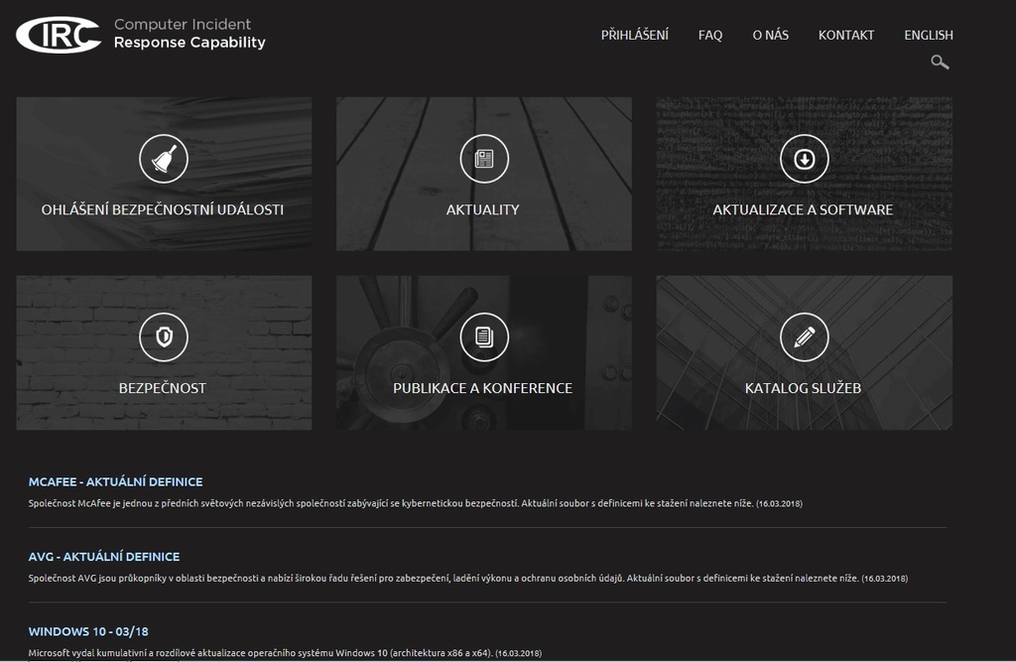Image resolution: width=1016 pixels, height=662 pixels.
Task: Open the AVG - Aktuální definice article
Action: 104,557
